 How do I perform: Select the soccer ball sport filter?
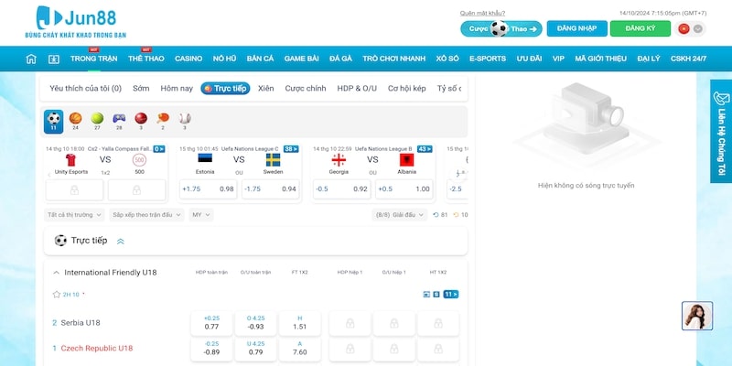click(x=53, y=119)
